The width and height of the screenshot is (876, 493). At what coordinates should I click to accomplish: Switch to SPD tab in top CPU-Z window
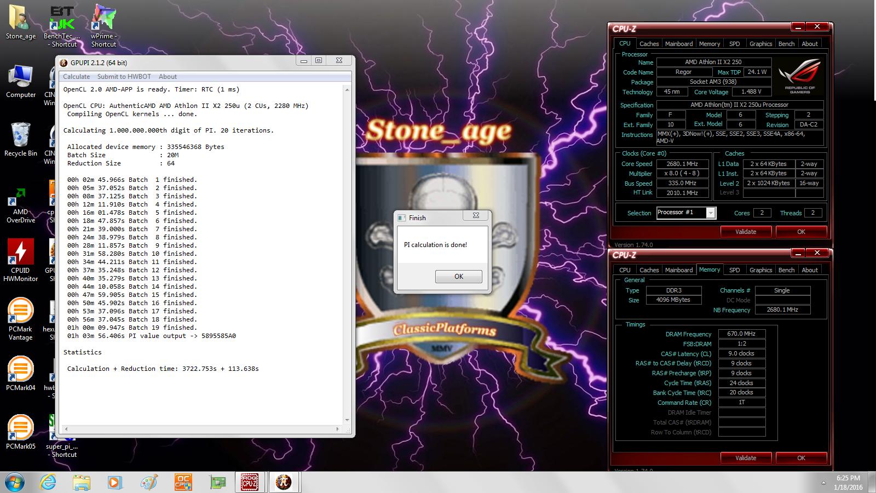point(735,44)
